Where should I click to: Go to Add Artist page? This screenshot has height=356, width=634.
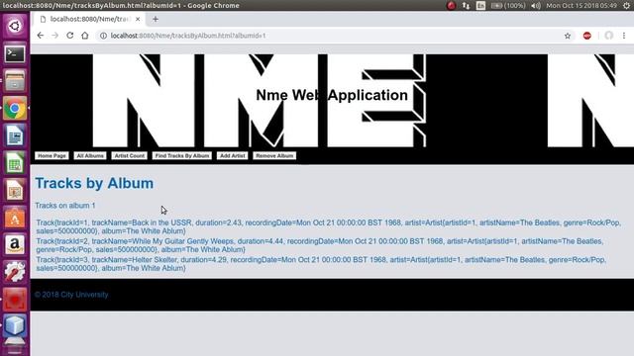(233, 156)
